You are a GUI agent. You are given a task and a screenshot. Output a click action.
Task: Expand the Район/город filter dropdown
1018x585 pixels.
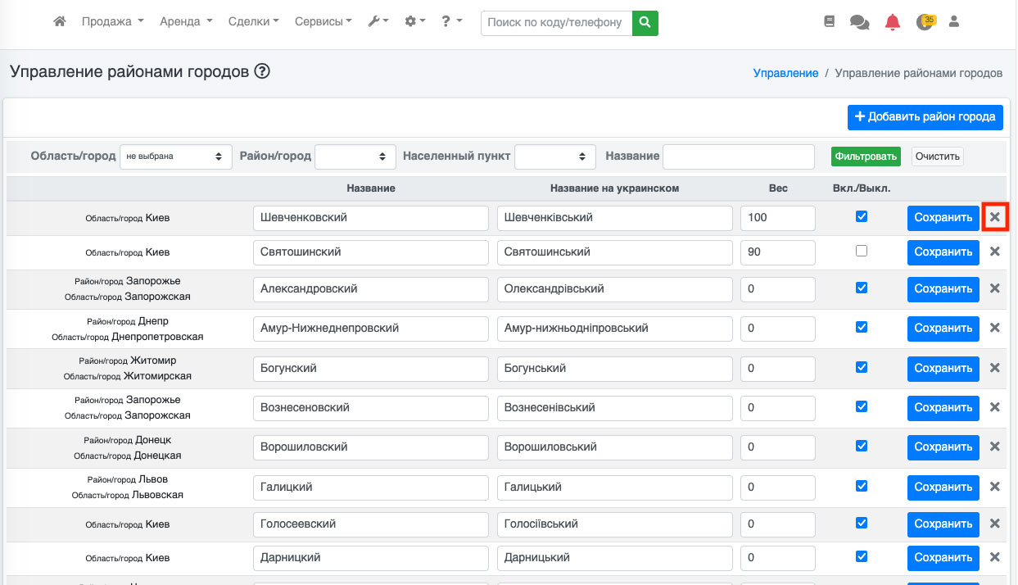355,156
